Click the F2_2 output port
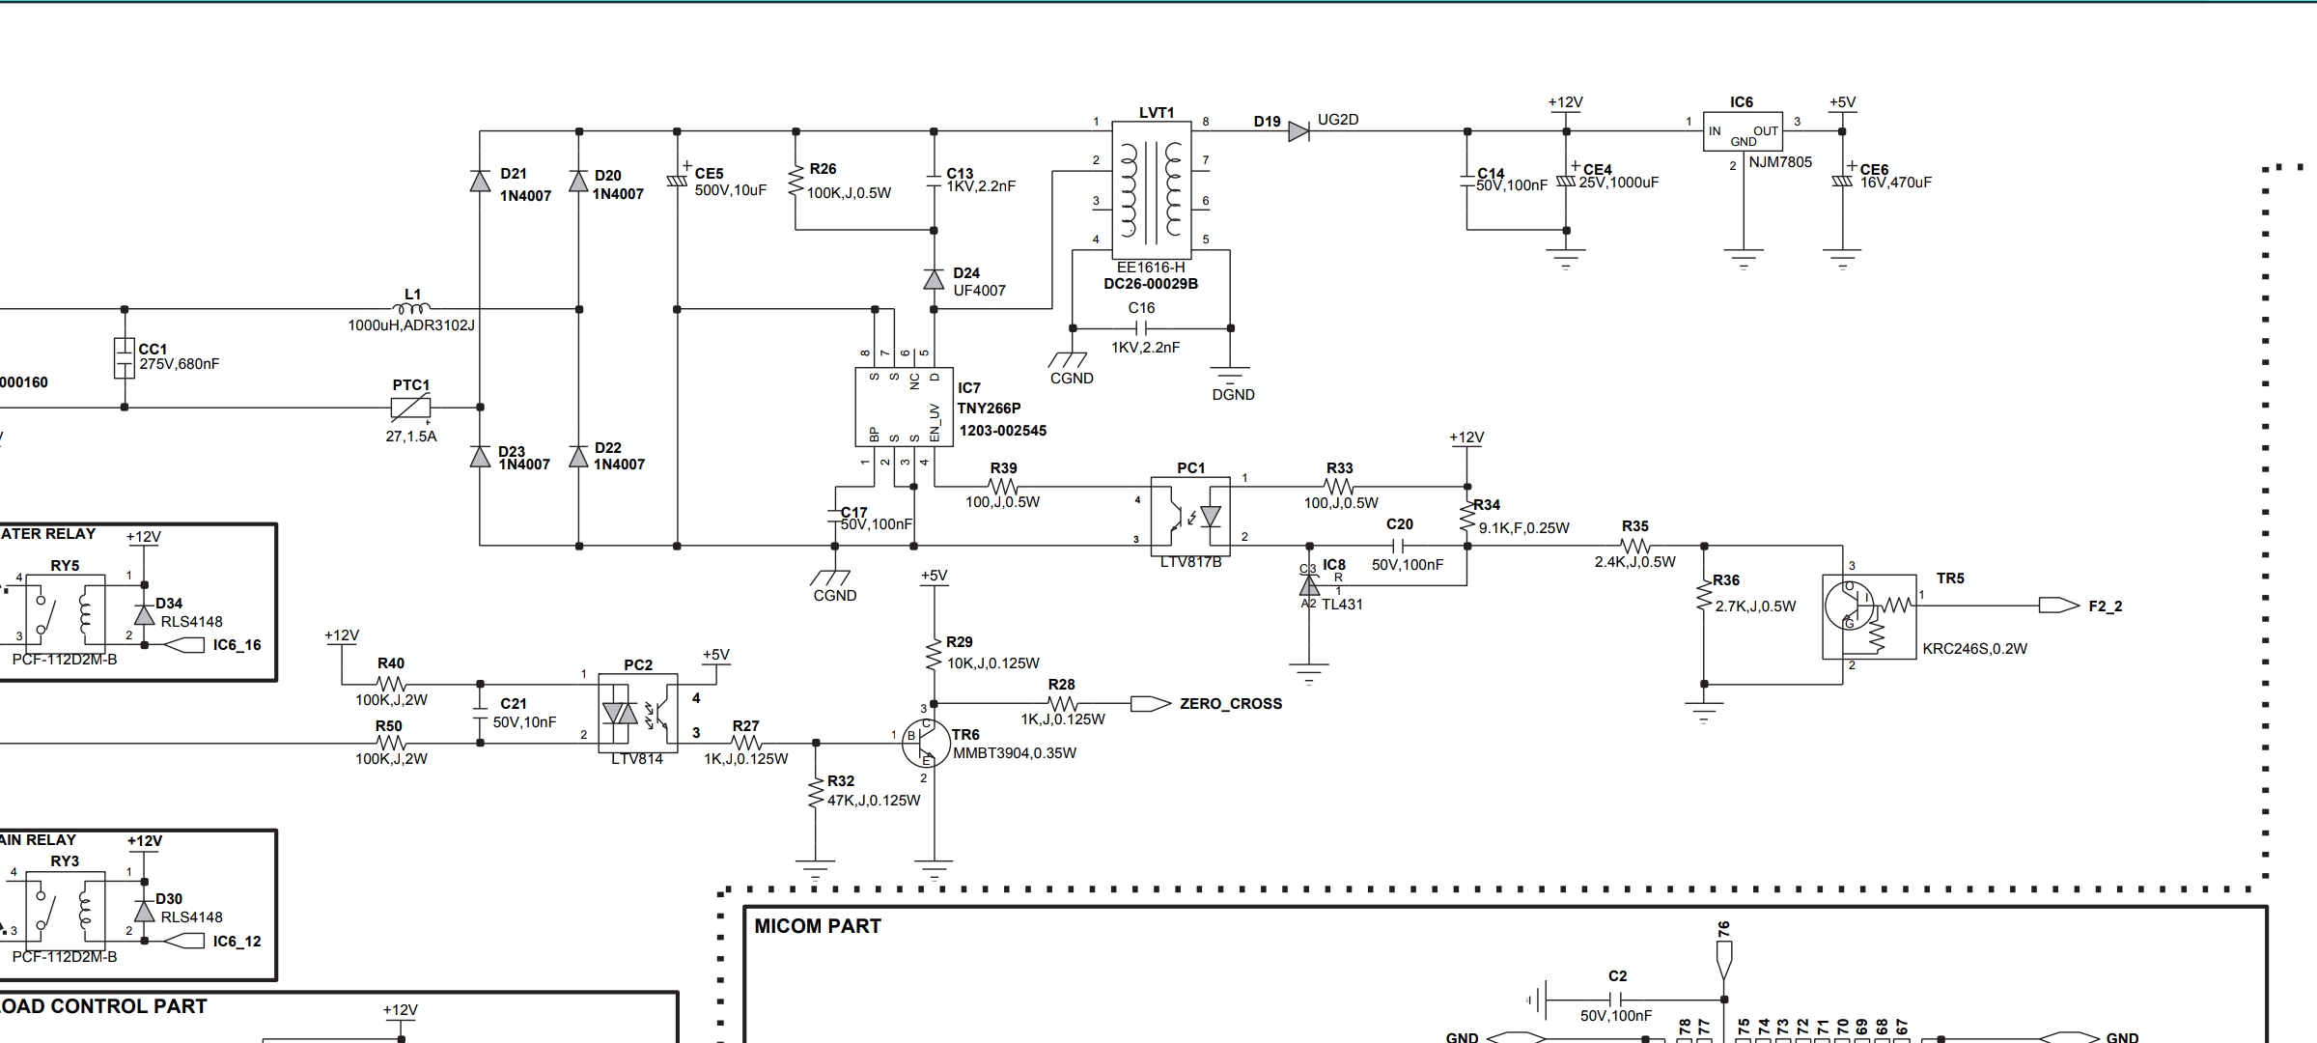The width and height of the screenshot is (2317, 1043). pos(2058,606)
